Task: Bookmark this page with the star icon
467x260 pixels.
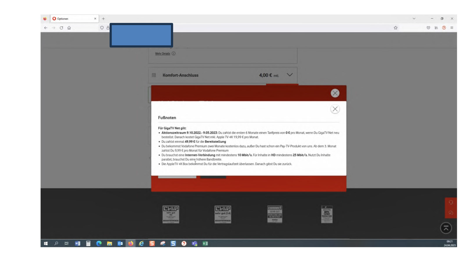Action: point(396,28)
